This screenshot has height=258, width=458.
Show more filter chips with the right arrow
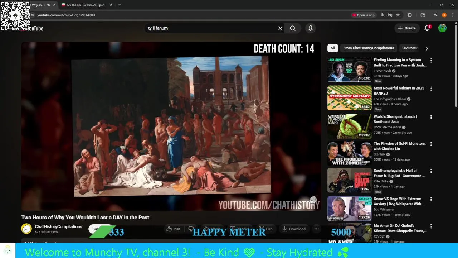[427, 48]
